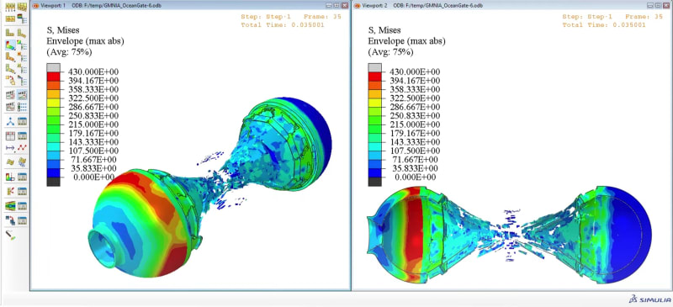Screen dimensions: 673x307
Task: Click blue squares with red arrow icon
Action: pos(10,220)
